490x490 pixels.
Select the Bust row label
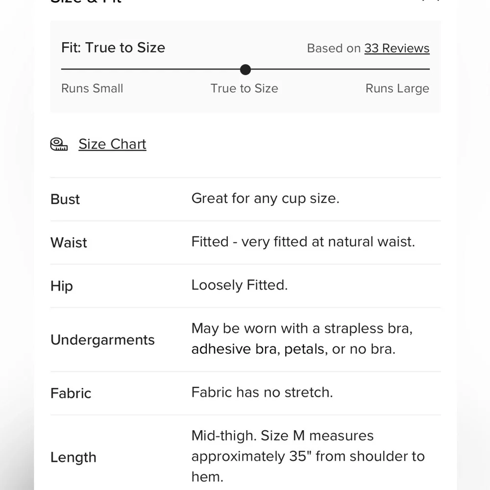pos(65,199)
